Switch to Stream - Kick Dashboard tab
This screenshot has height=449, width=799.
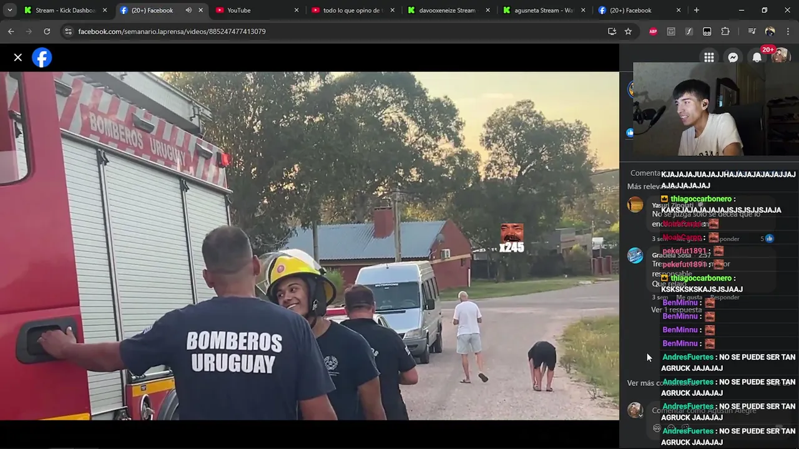pyautogui.click(x=65, y=10)
